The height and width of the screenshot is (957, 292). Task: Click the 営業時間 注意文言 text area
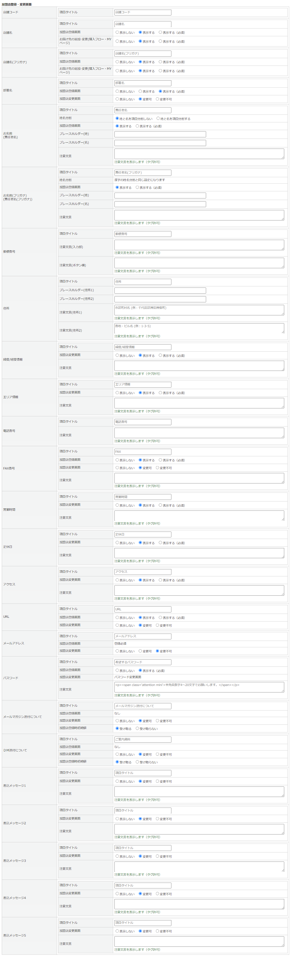[x=199, y=515]
